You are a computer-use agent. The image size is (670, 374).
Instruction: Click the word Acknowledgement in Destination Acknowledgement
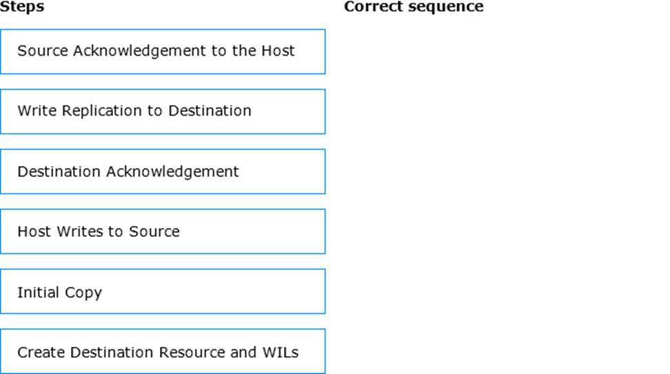click(172, 172)
